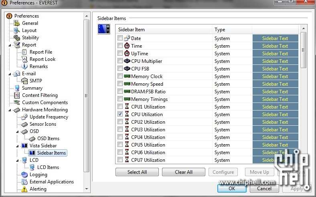Check the UpTime checkbox

(x=120, y=53)
